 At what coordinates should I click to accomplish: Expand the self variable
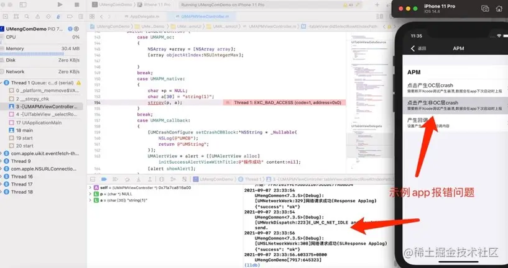(90, 187)
